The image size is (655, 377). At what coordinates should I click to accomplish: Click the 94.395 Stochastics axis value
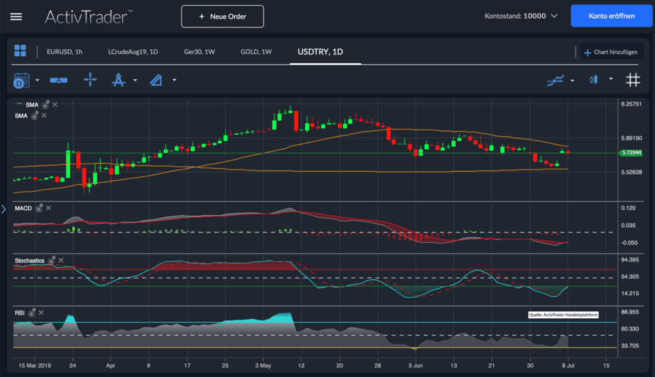630,259
